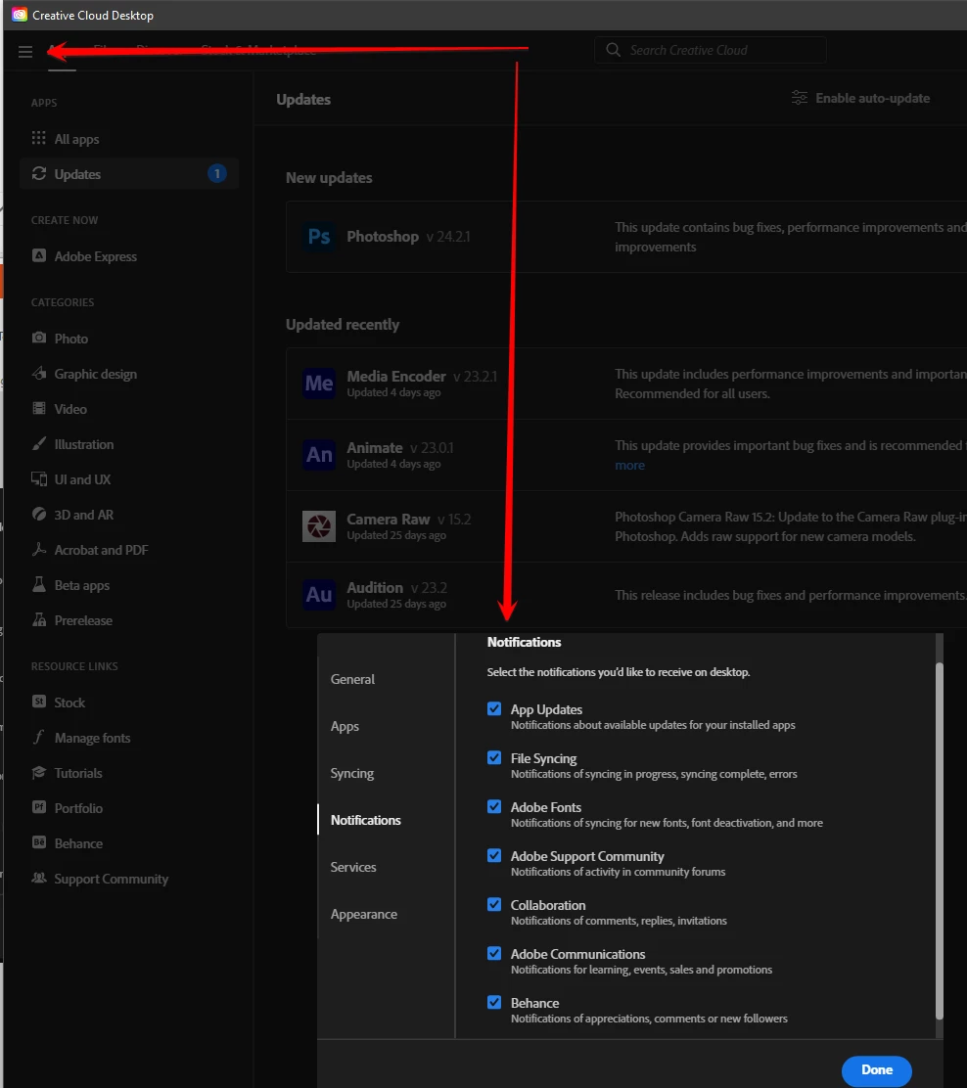967x1088 pixels.
Task: Click the Updates refresh icon in sidebar
Action: (x=39, y=173)
